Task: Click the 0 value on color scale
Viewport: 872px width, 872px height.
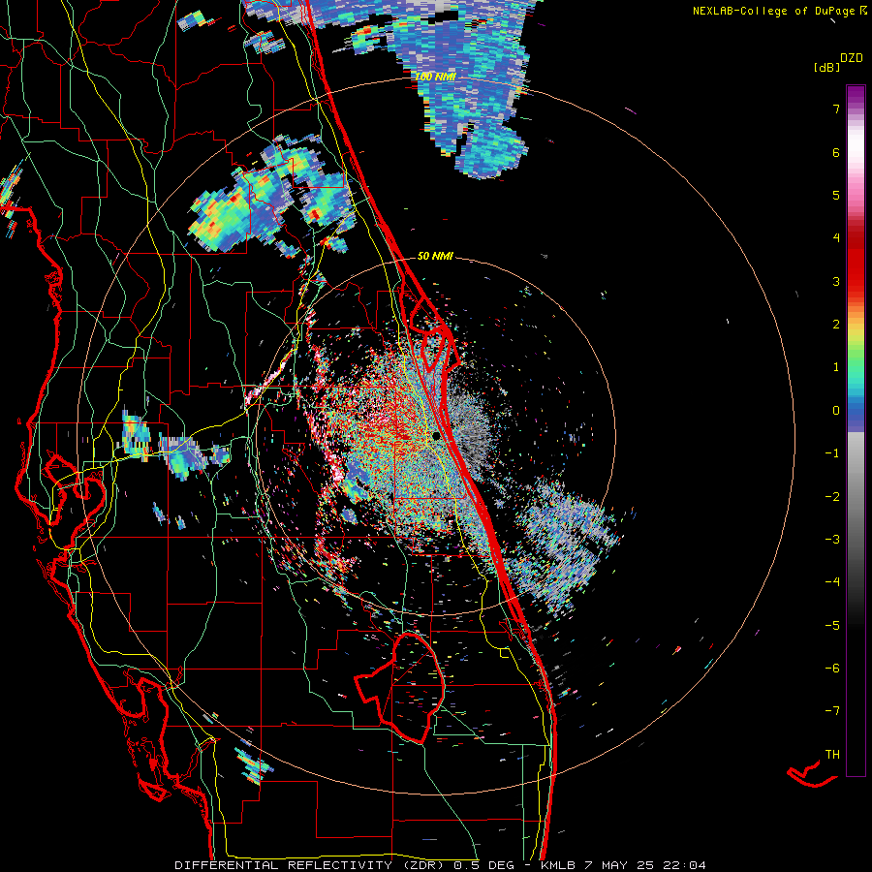Action: (x=836, y=411)
